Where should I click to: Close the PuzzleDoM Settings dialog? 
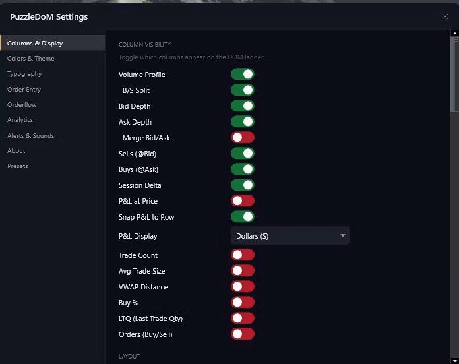(x=445, y=16)
